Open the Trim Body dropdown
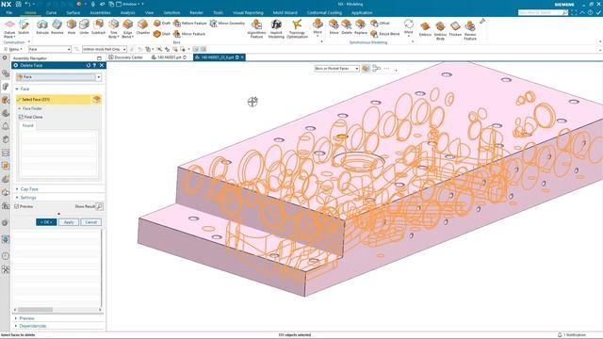The width and height of the screenshot is (603, 339). [113, 35]
